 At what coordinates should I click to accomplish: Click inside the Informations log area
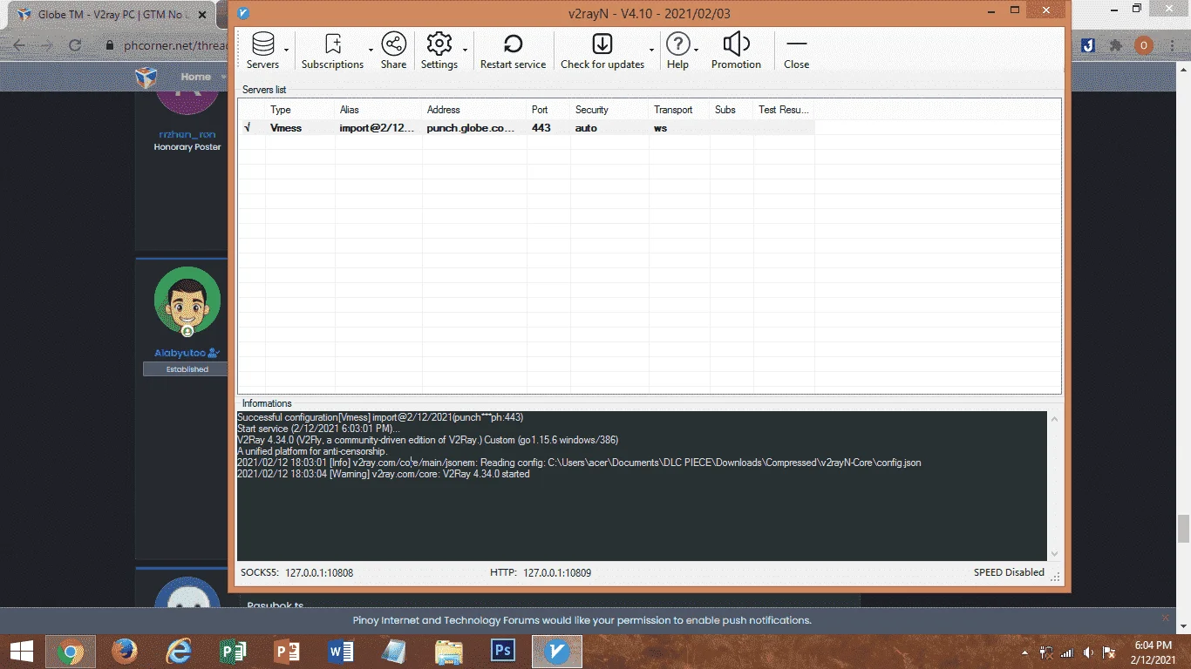point(642,486)
